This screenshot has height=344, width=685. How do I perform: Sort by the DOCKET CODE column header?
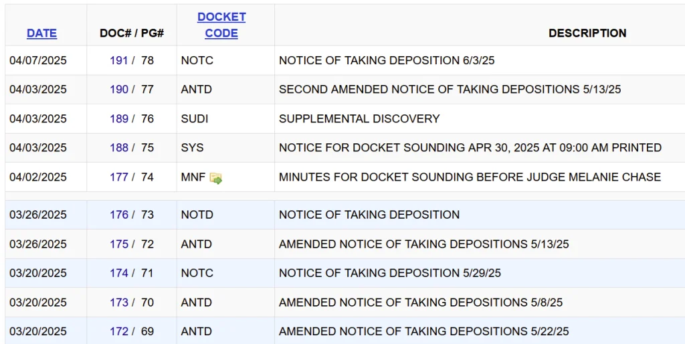pyautogui.click(x=221, y=25)
